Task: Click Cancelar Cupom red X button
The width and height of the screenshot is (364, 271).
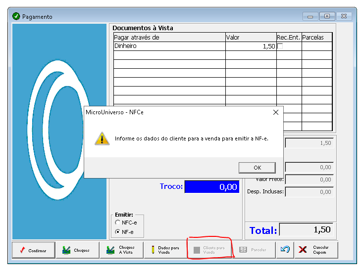Action: click(316, 250)
